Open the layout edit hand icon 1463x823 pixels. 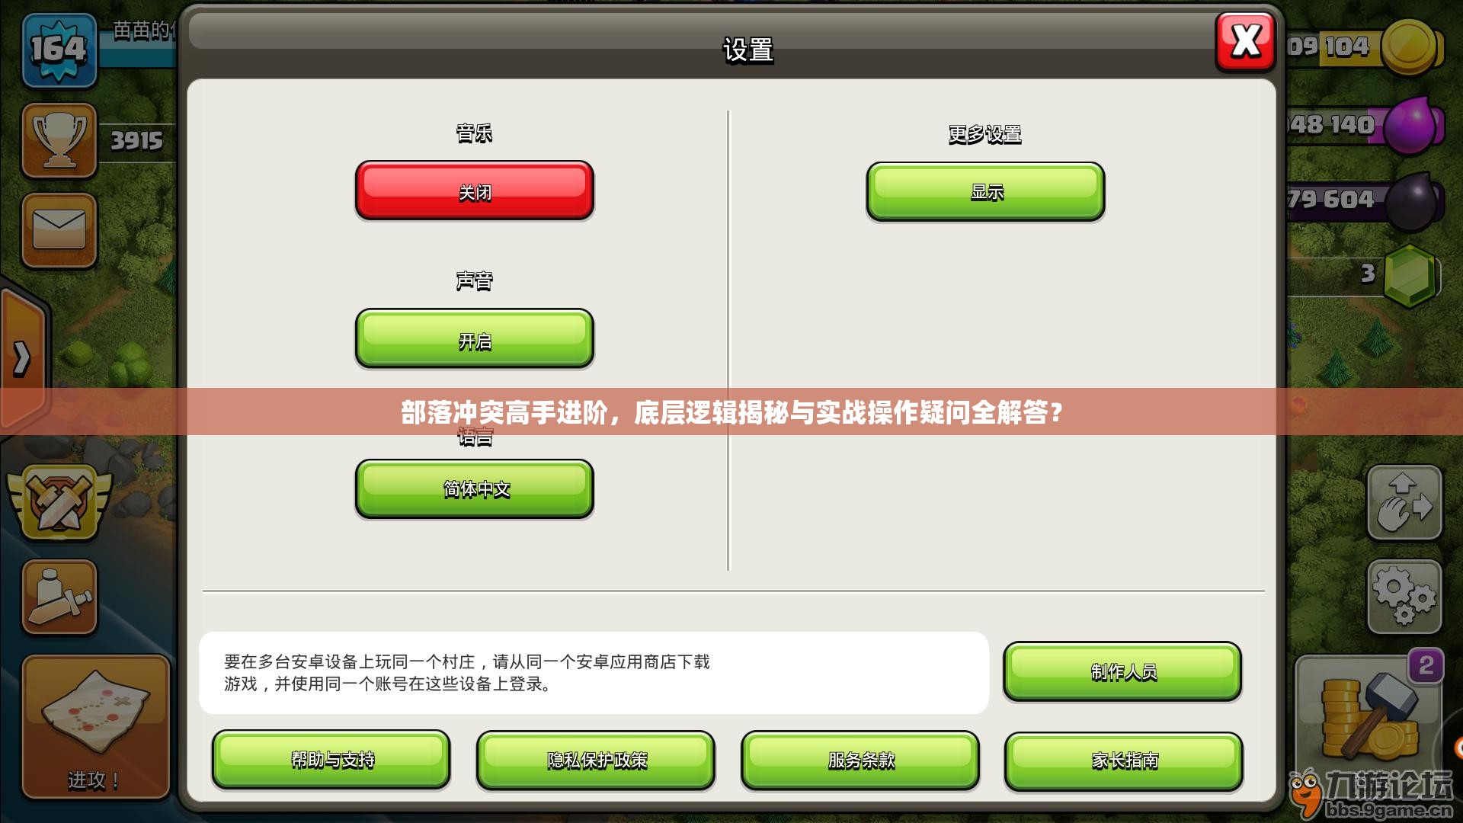click(x=1404, y=503)
